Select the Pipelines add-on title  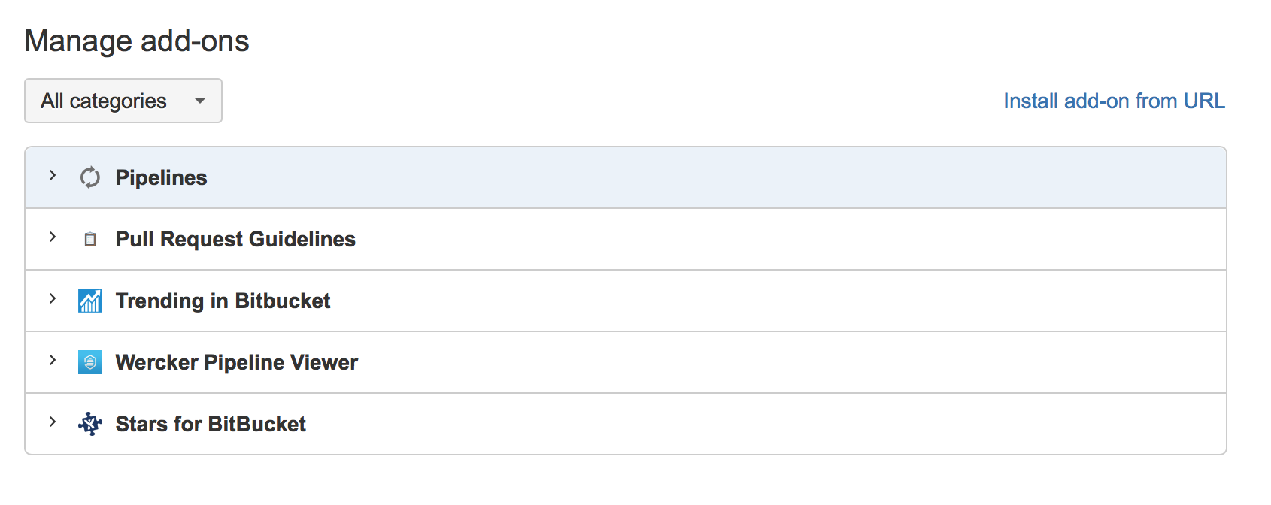tap(161, 178)
